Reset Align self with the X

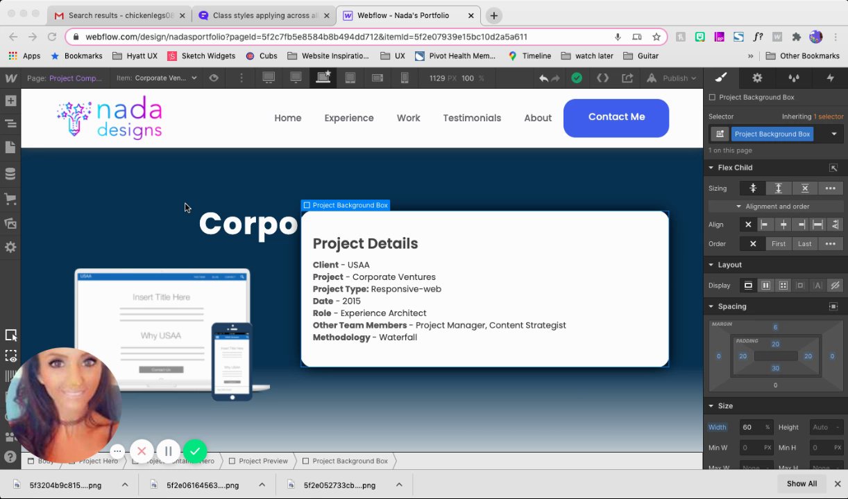pos(748,225)
